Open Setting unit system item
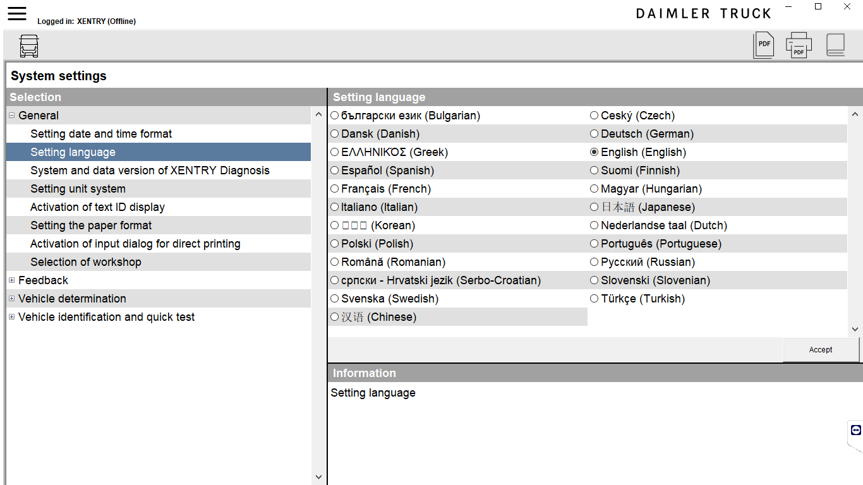The image size is (863, 485). click(x=78, y=189)
